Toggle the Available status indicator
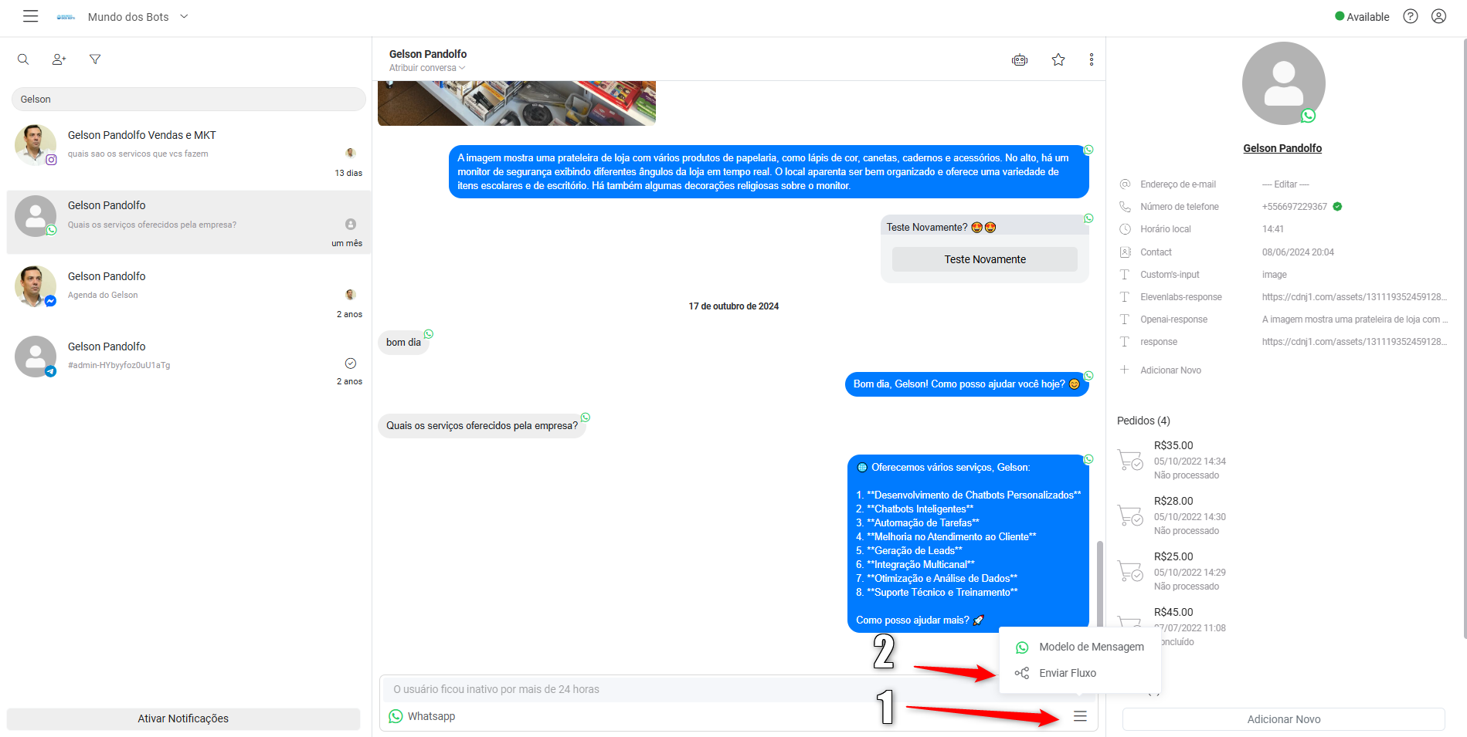The image size is (1467, 737). point(1362,16)
